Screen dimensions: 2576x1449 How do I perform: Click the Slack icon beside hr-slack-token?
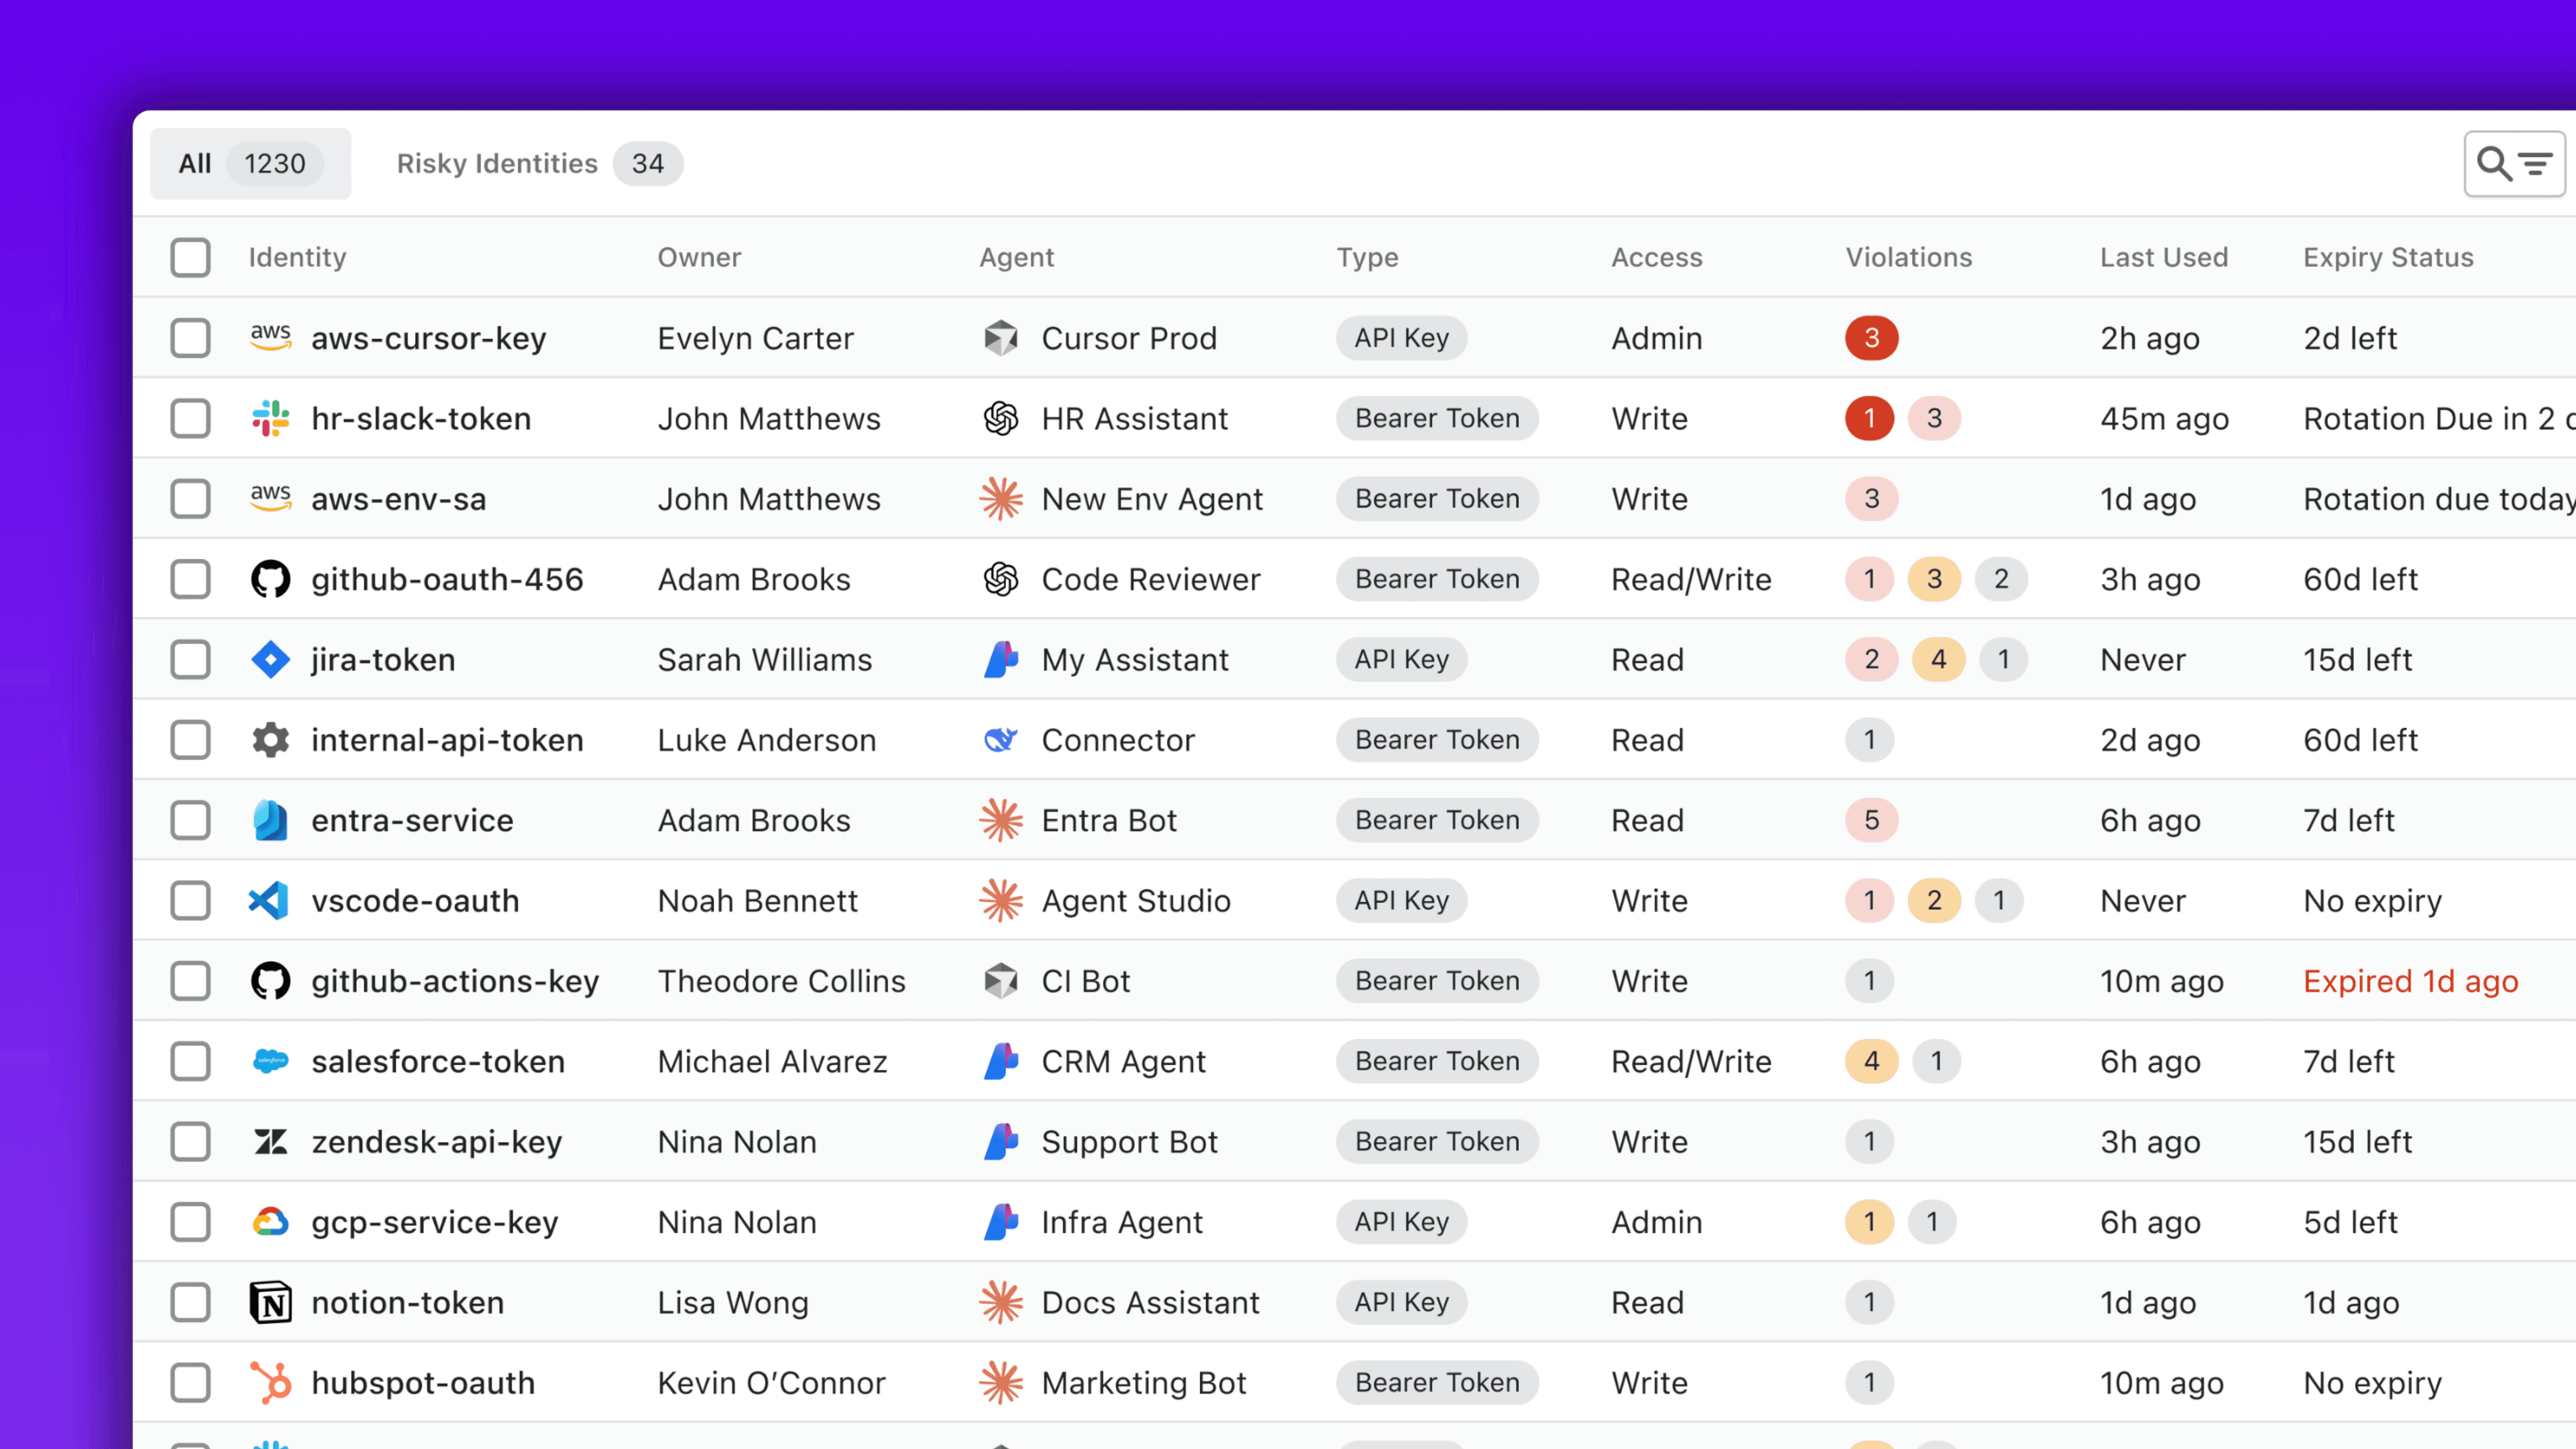pos(270,418)
